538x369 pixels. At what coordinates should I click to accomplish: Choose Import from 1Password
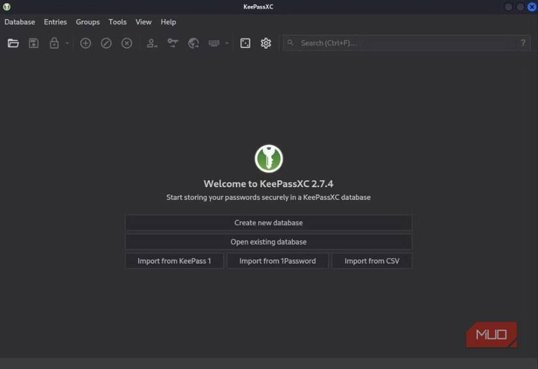(278, 261)
